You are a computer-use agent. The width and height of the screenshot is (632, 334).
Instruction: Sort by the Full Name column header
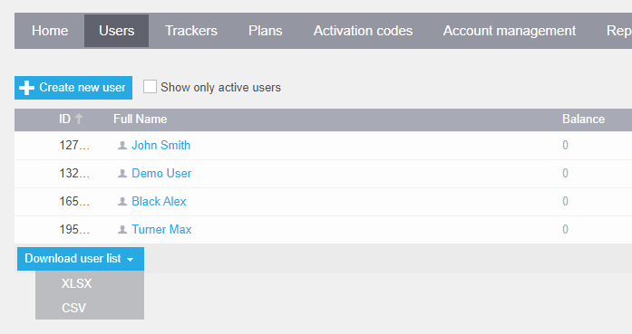pos(140,119)
